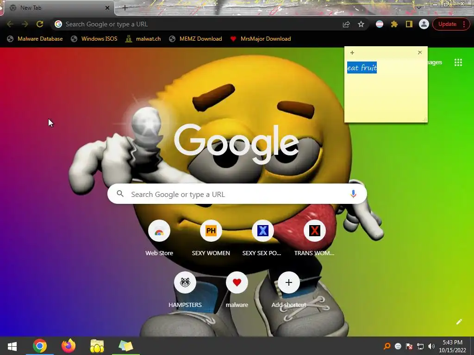
Task: Open the Malware Database bookmark
Action: coord(35,39)
